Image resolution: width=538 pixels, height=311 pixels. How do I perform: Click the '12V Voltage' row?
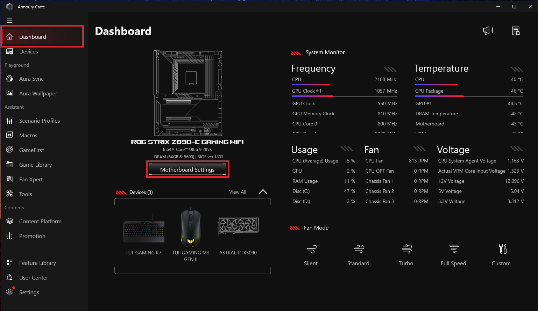[481, 181]
